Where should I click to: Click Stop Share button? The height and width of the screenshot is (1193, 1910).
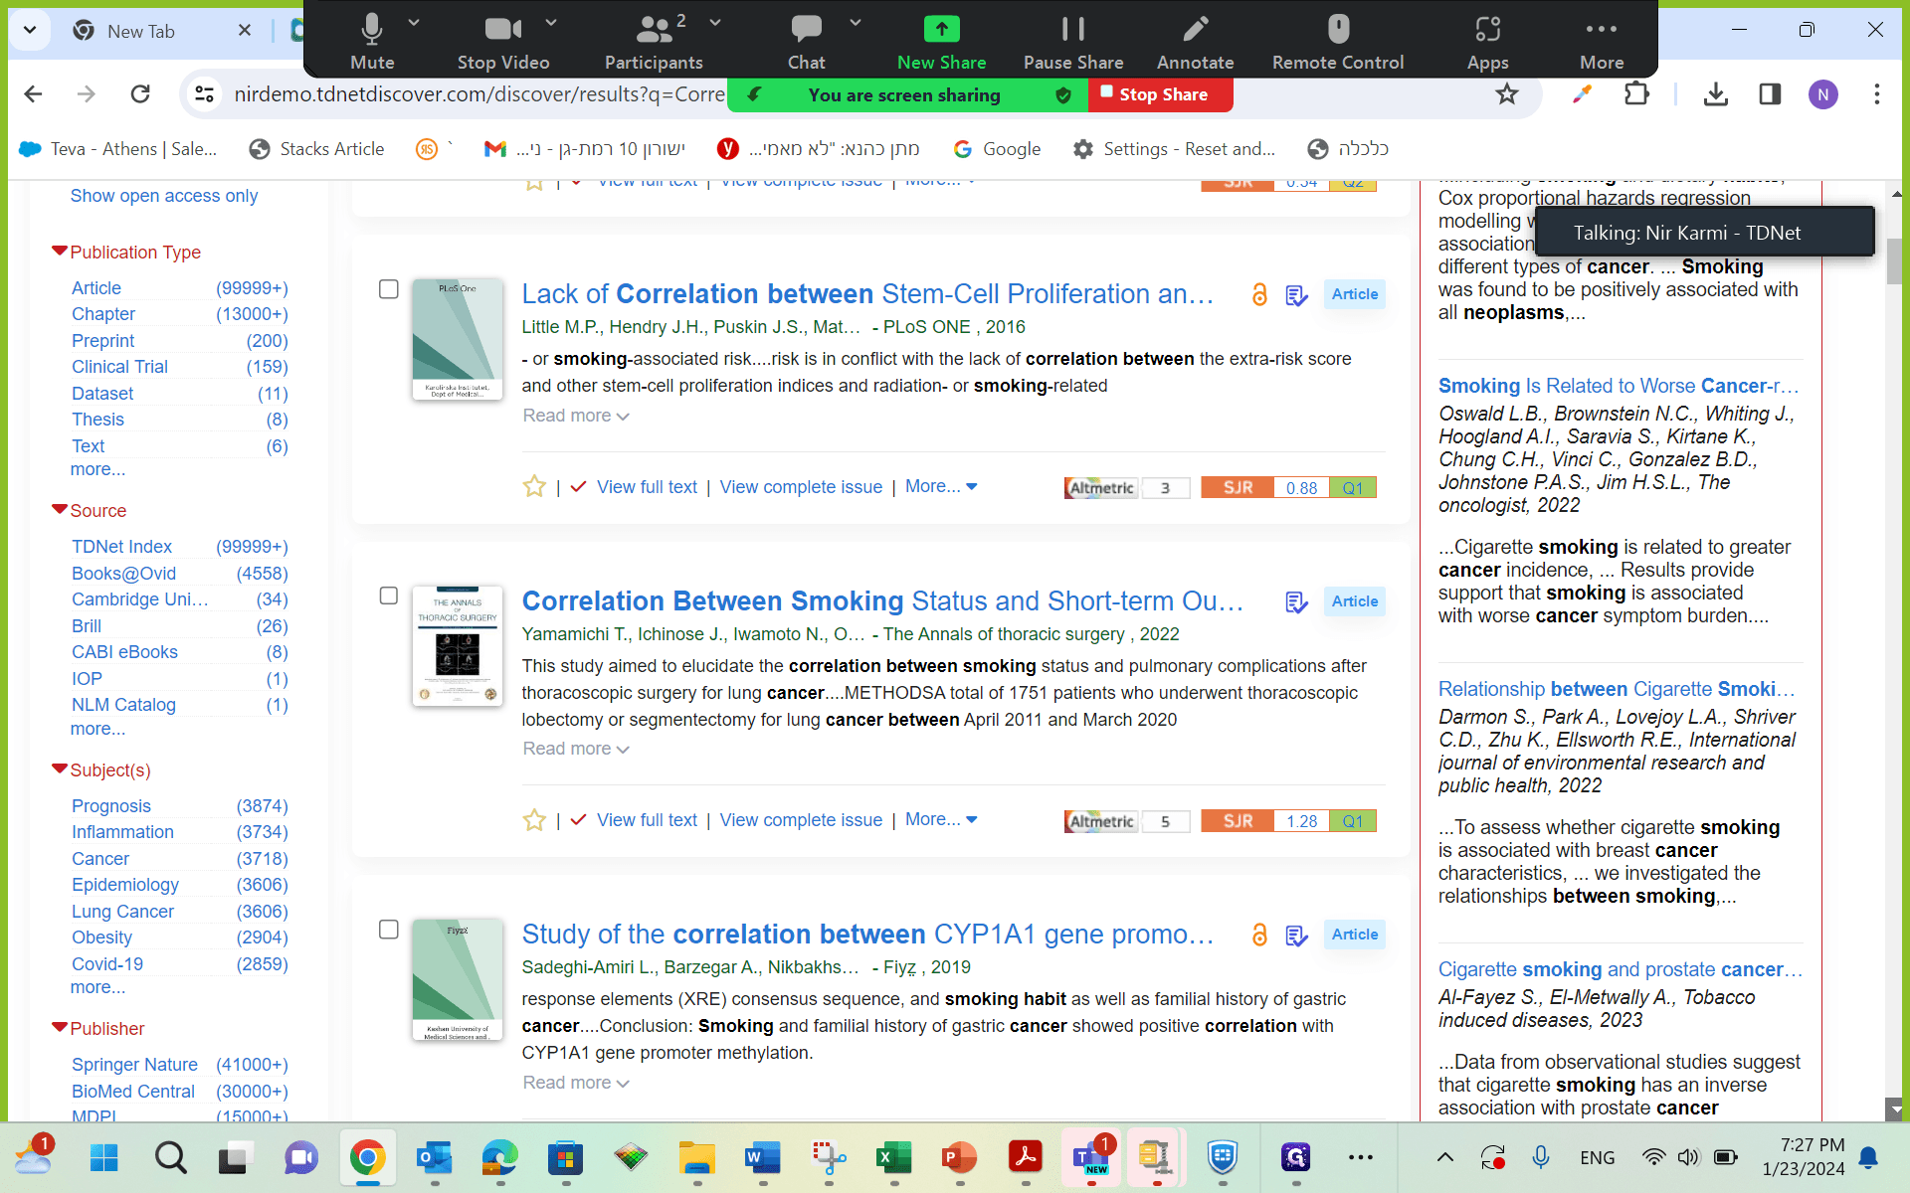coord(1161,94)
